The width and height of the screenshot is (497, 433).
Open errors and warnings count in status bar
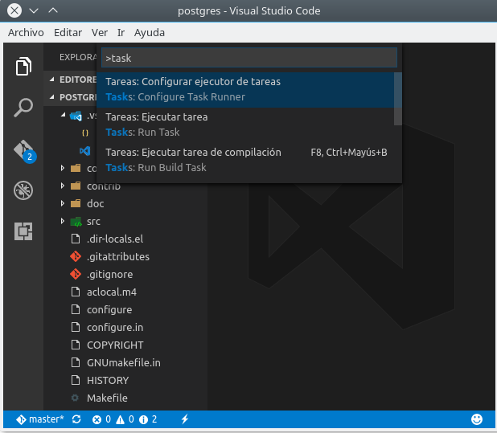click(125, 419)
